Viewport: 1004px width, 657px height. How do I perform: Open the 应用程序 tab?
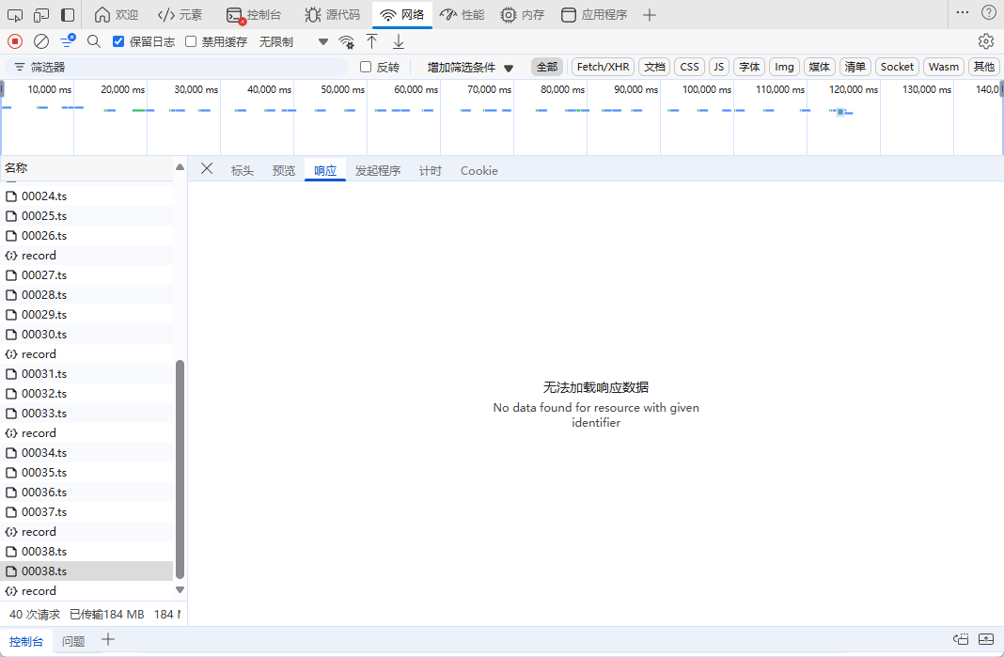pyautogui.click(x=594, y=15)
